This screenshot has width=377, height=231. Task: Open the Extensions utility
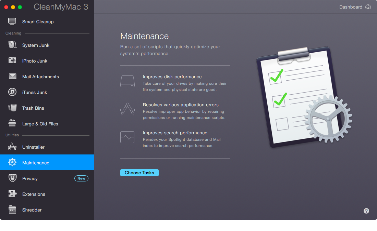coord(47,194)
